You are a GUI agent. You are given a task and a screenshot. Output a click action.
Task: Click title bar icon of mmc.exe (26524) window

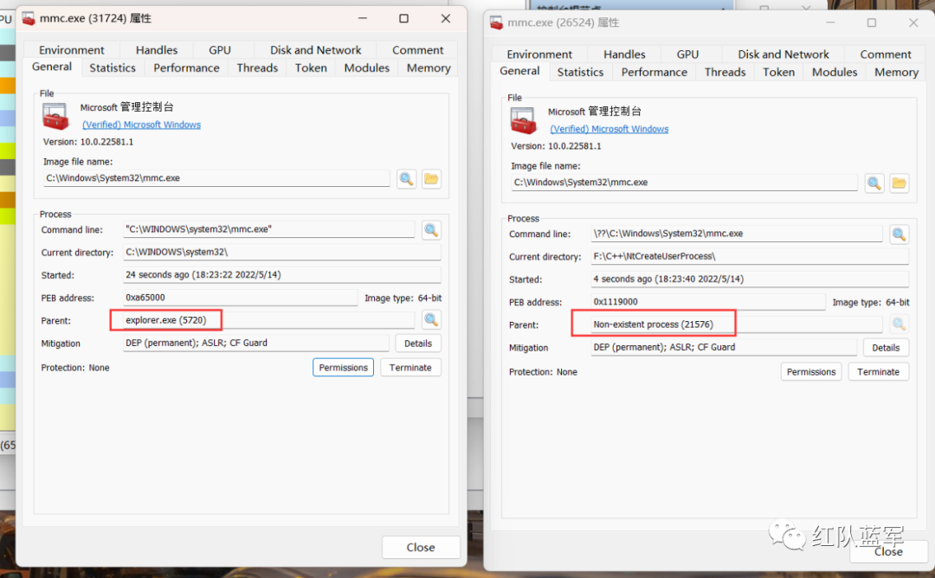coord(496,23)
